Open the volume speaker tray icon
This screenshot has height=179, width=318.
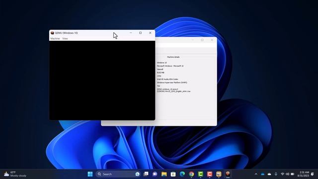[x=287, y=174]
